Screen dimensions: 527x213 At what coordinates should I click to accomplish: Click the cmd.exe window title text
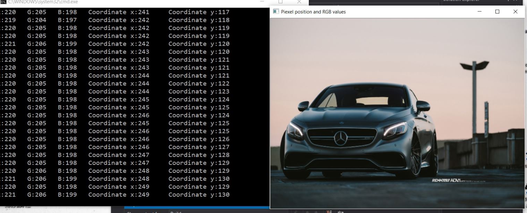click(x=43, y=2)
